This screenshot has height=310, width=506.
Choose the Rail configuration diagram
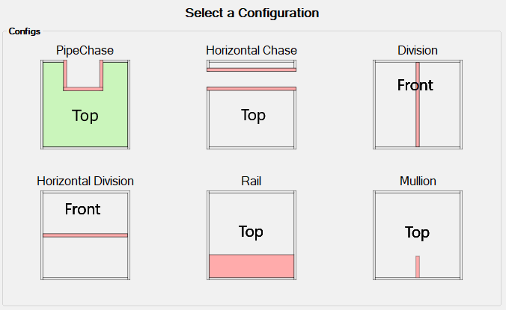pyautogui.click(x=252, y=235)
